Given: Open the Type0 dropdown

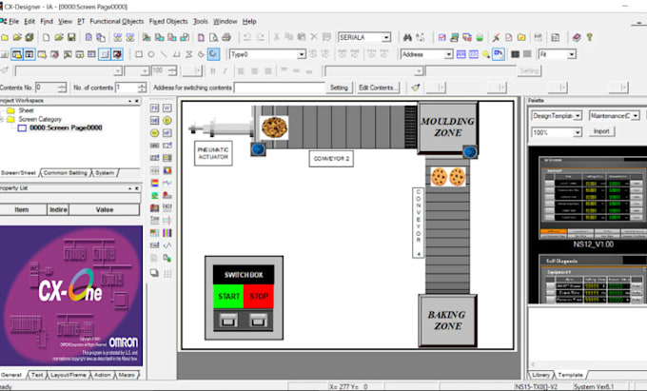Looking at the screenshot, I should 302,54.
